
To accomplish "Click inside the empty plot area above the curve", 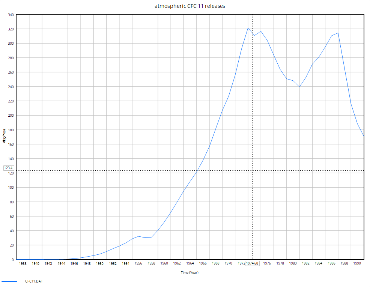I will point(113,56).
